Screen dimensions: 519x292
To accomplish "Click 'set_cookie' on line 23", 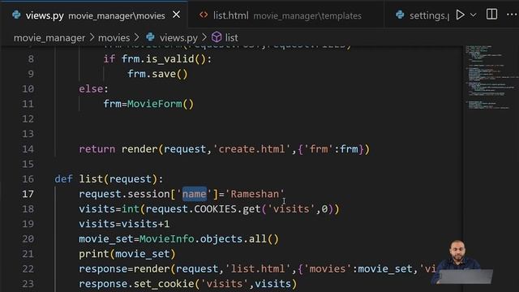I will click(164, 284).
